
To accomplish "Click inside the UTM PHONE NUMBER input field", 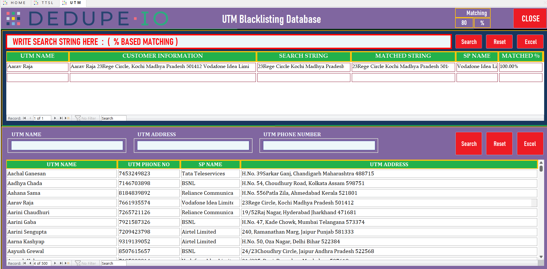I will [x=318, y=145].
